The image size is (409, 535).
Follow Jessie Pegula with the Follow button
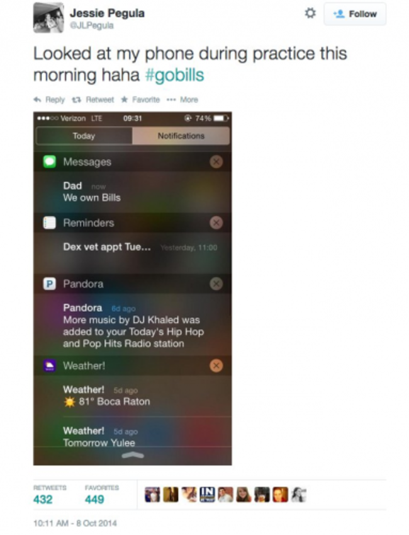(355, 14)
